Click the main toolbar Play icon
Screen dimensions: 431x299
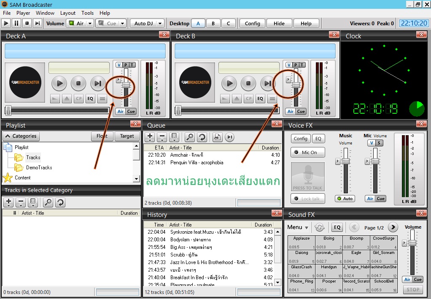point(6,23)
